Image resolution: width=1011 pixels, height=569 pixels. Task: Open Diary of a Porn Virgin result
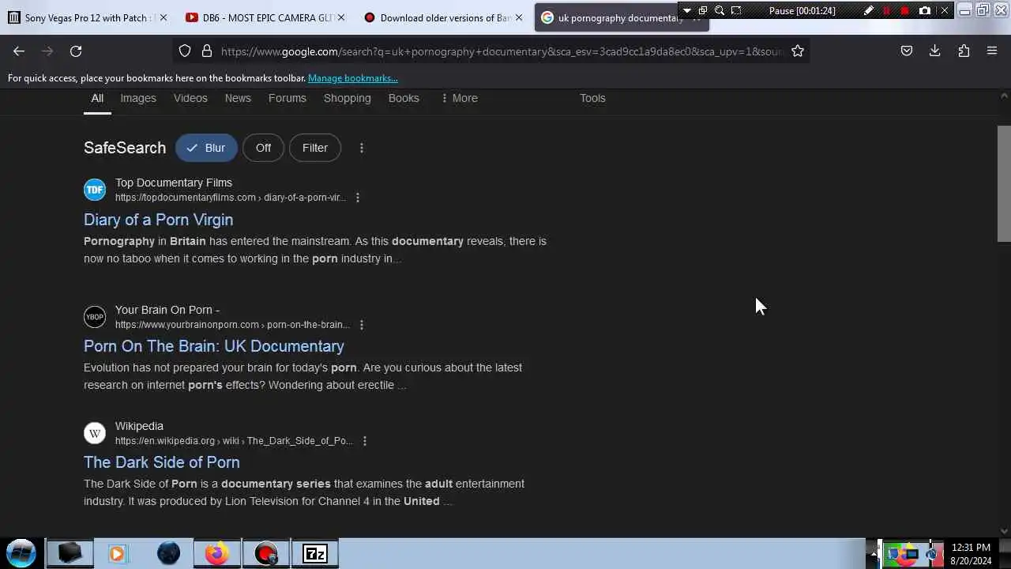click(x=158, y=220)
